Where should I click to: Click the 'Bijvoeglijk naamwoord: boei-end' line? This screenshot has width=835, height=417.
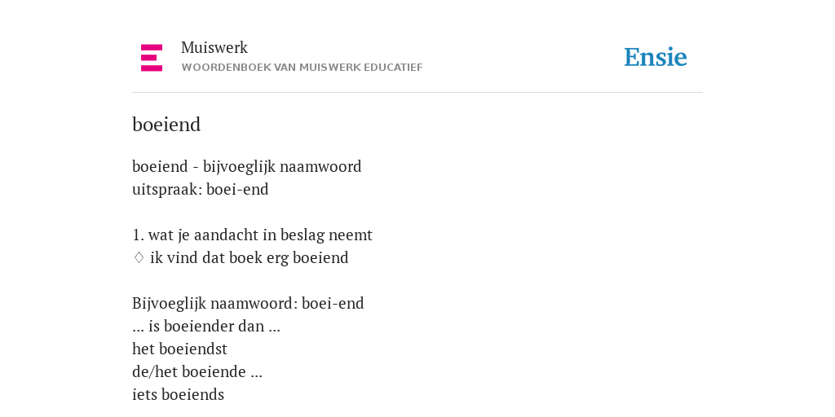click(x=248, y=303)
